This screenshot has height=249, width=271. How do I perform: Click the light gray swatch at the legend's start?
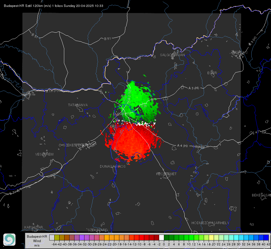point(52,237)
